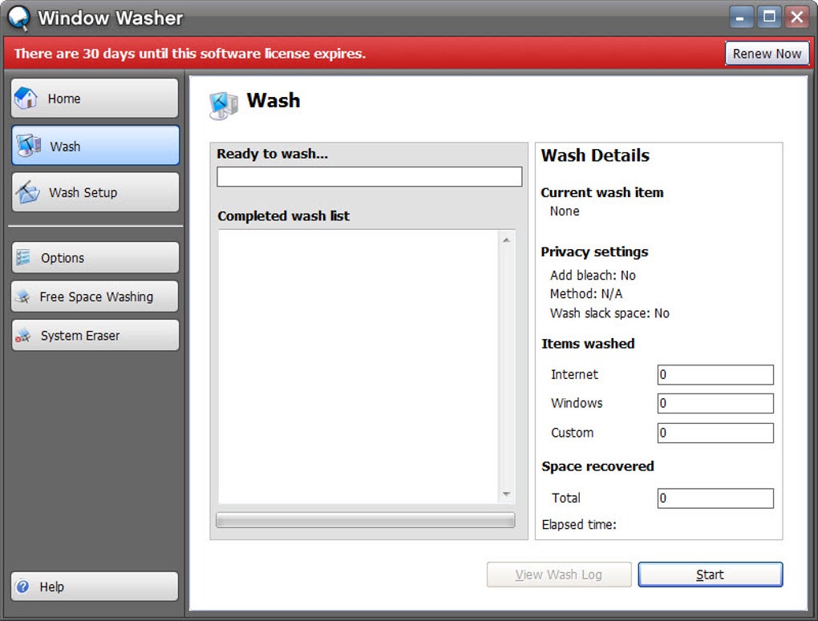The image size is (818, 621).
Task: Open the Options label
Action: [63, 258]
